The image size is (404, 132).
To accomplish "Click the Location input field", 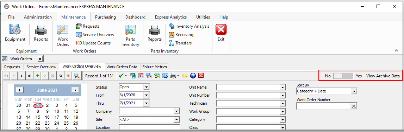I will click(149, 127).
